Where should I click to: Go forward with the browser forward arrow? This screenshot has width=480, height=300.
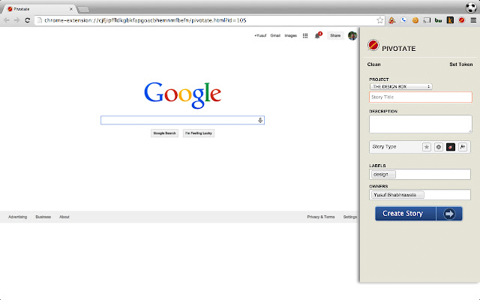point(16,20)
